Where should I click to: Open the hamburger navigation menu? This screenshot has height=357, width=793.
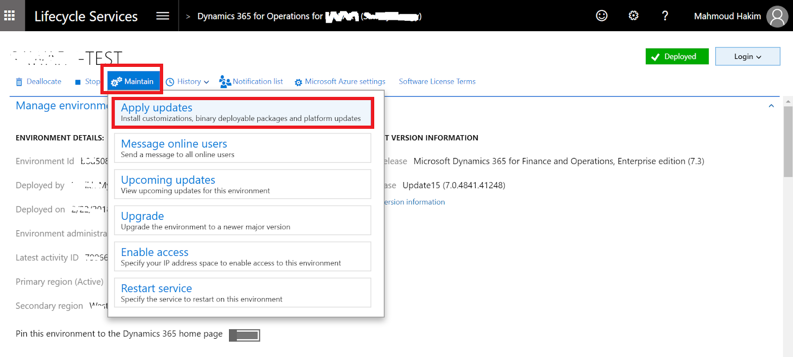[x=163, y=16]
